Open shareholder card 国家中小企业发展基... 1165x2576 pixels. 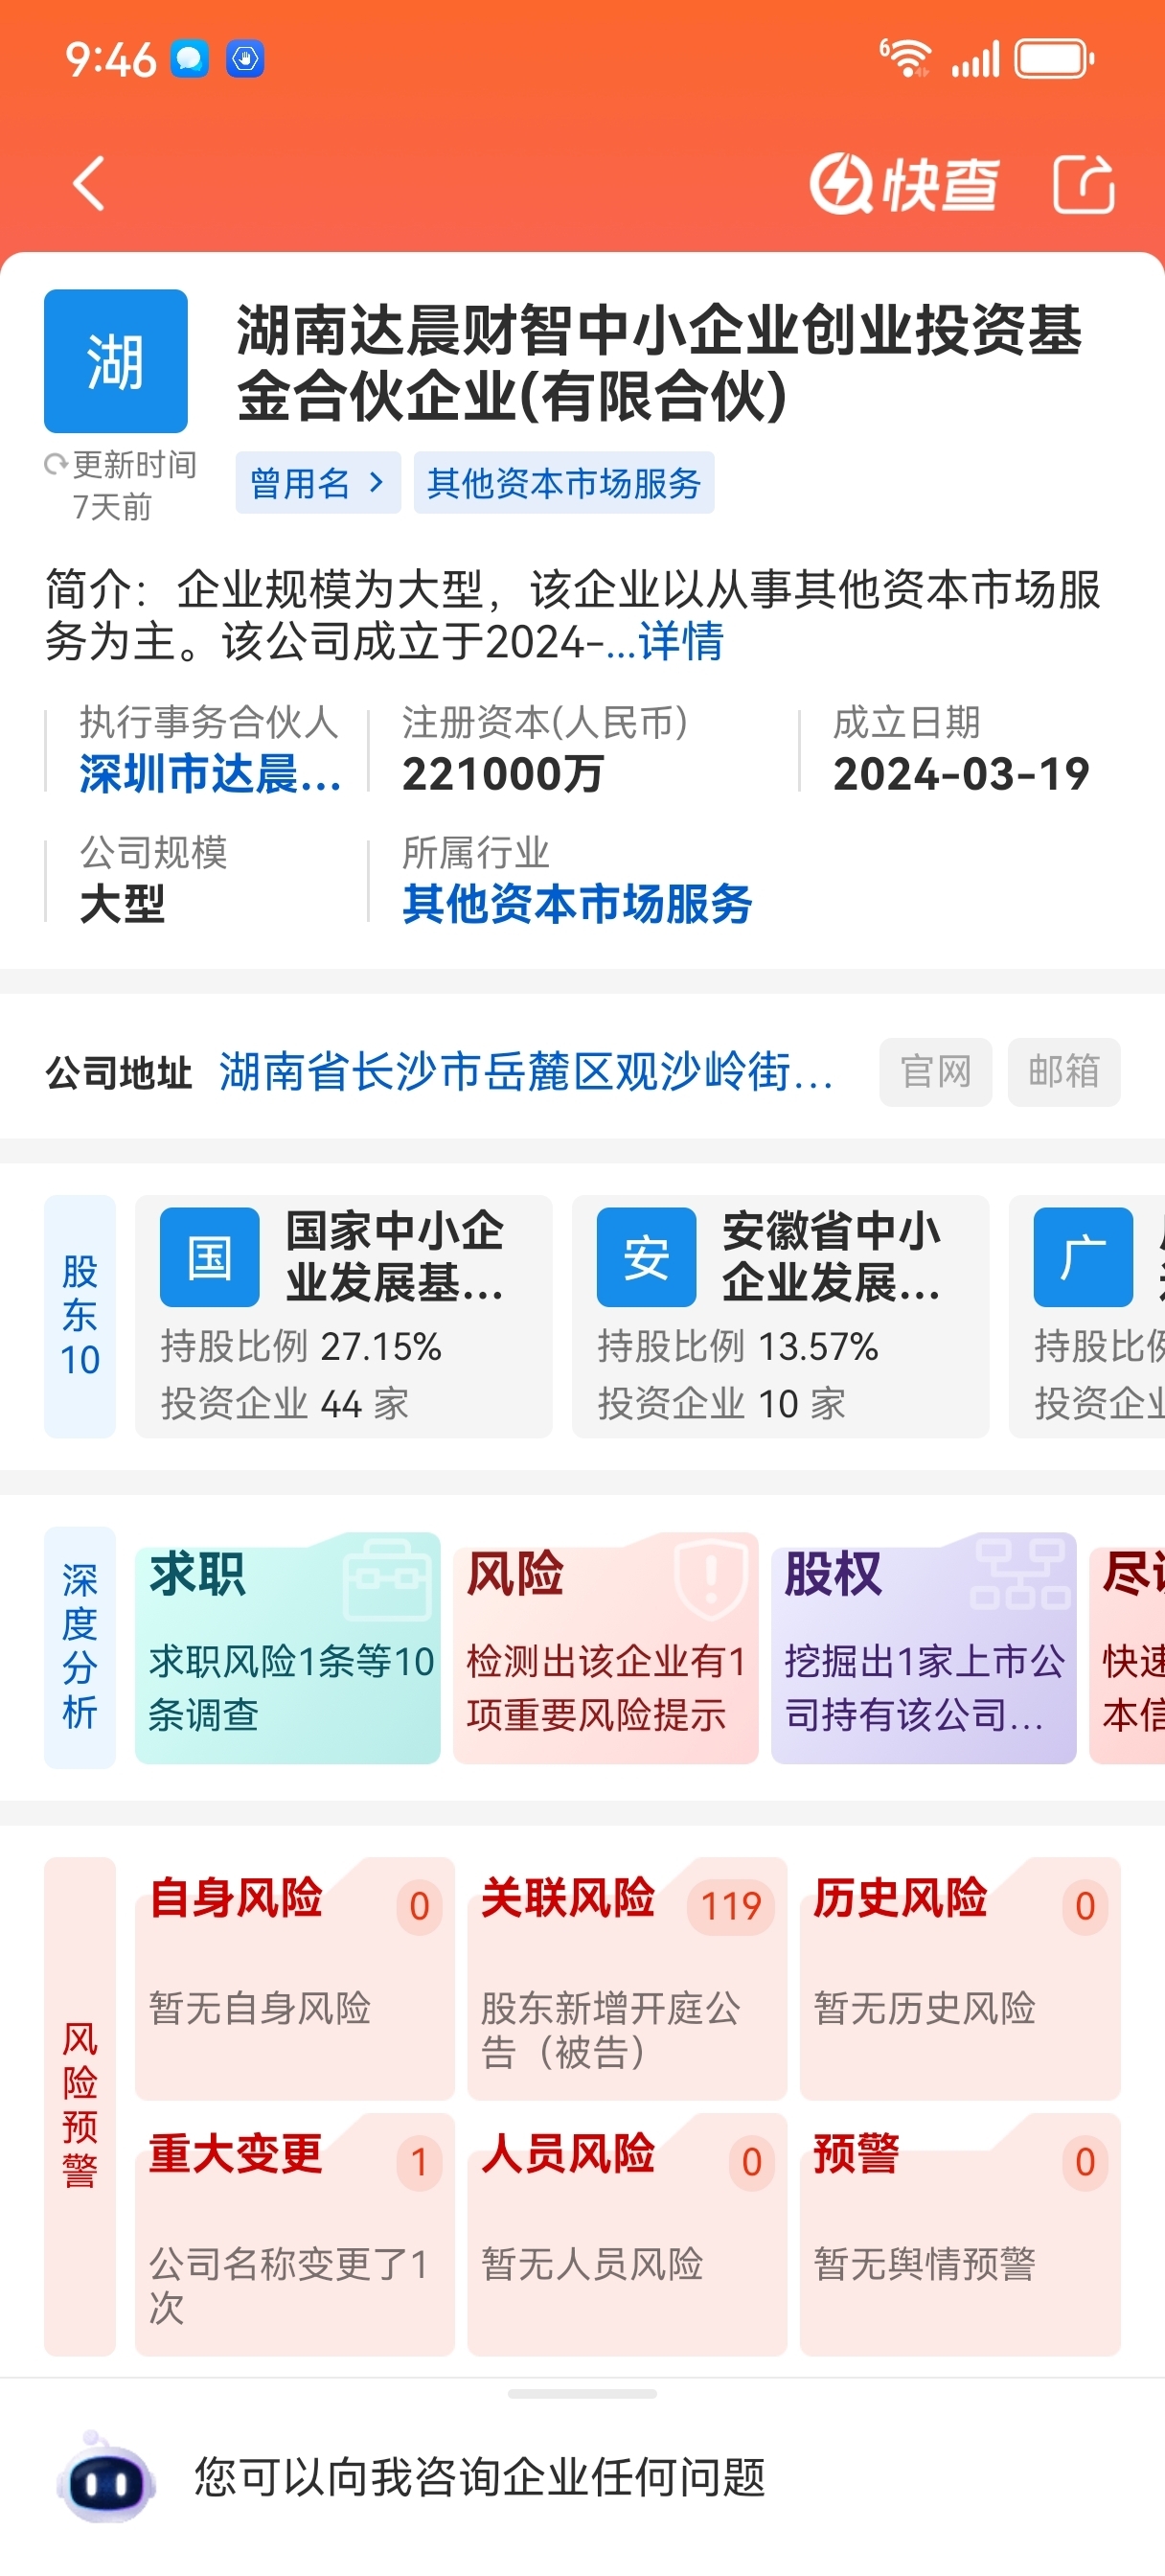click(344, 1317)
